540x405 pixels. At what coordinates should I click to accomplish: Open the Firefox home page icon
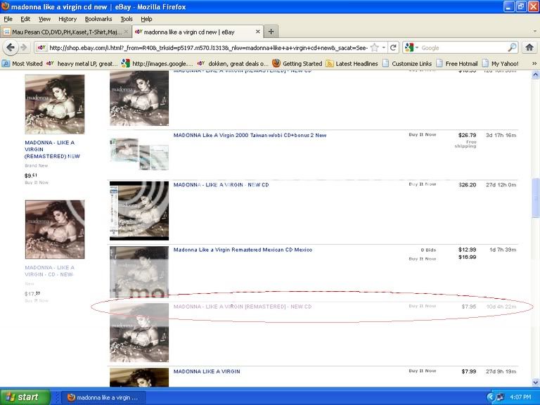click(529, 48)
